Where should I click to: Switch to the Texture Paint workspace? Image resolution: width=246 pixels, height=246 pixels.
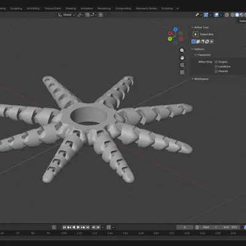click(52, 9)
